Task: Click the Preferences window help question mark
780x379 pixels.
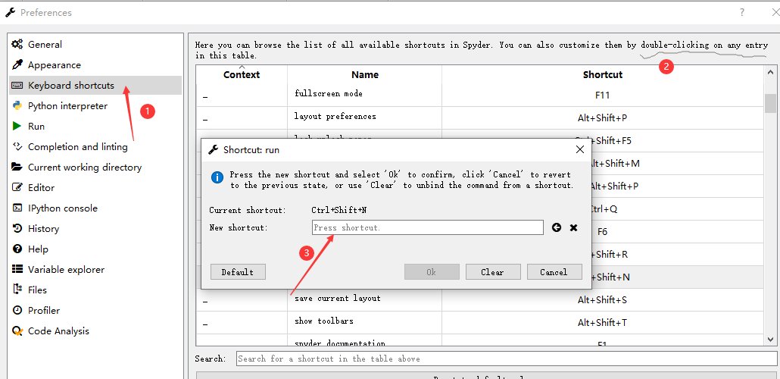Action: [741, 12]
